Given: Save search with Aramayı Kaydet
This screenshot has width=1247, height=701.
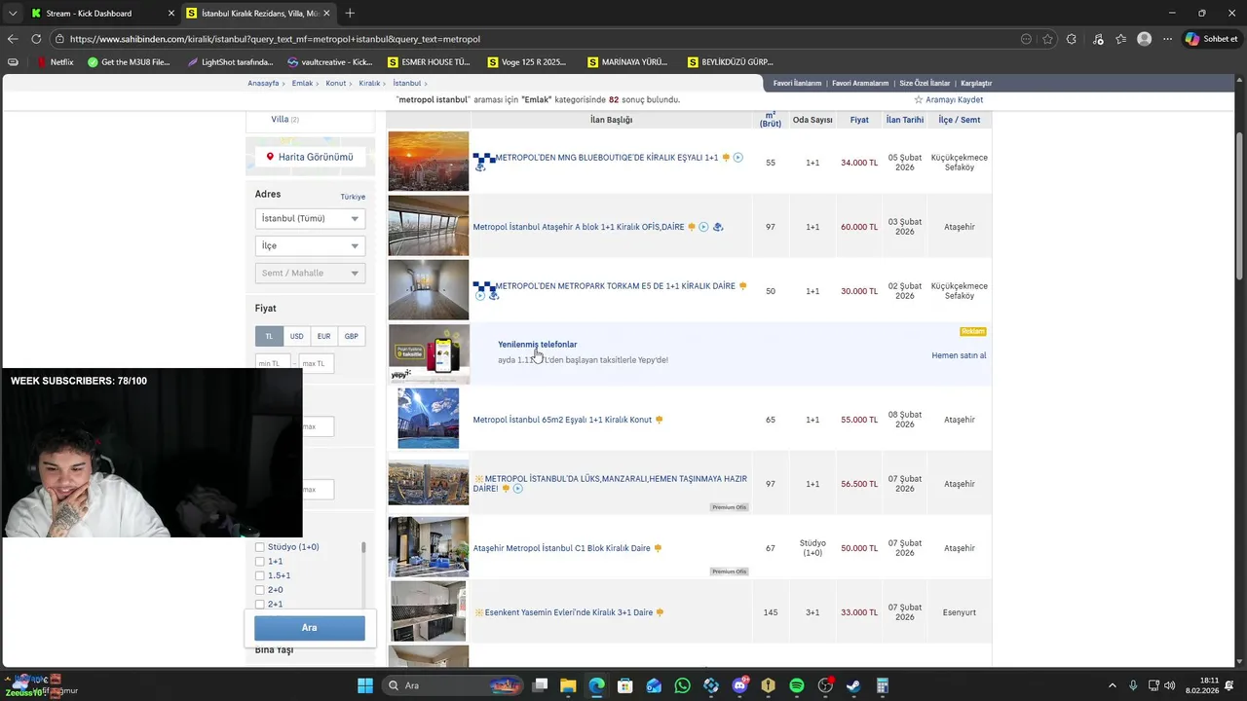Looking at the screenshot, I should pyautogui.click(x=948, y=99).
